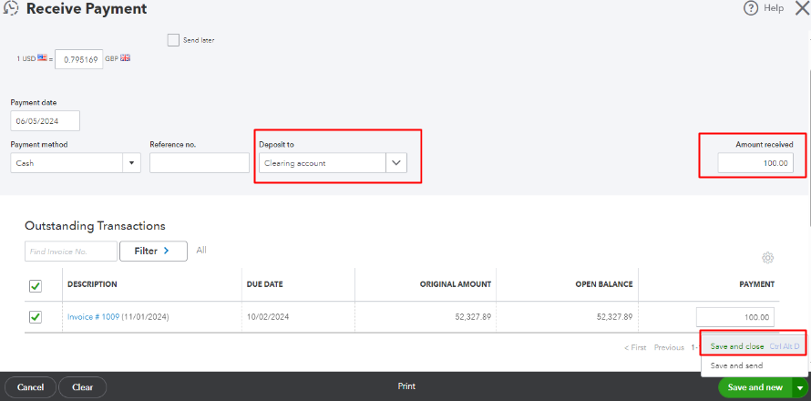Click the Clear button in footer
The image size is (811, 401).
(83, 387)
